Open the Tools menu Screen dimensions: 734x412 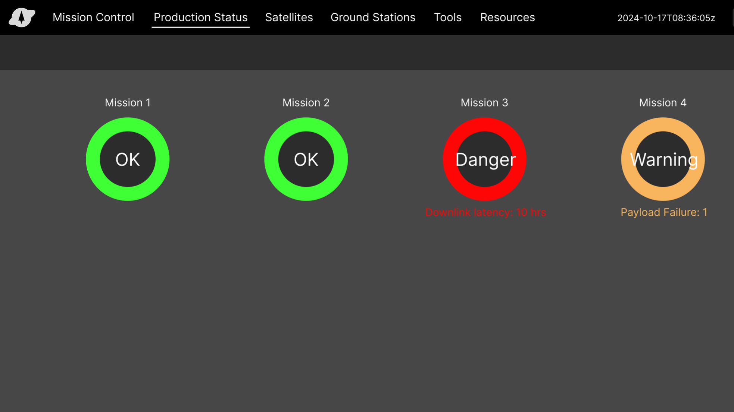click(x=447, y=18)
